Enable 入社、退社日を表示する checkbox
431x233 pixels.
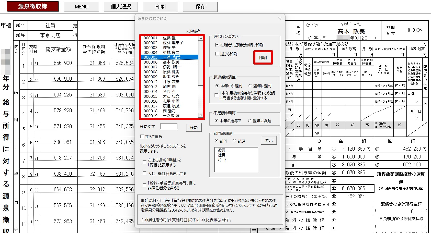[x=144, y=174]
